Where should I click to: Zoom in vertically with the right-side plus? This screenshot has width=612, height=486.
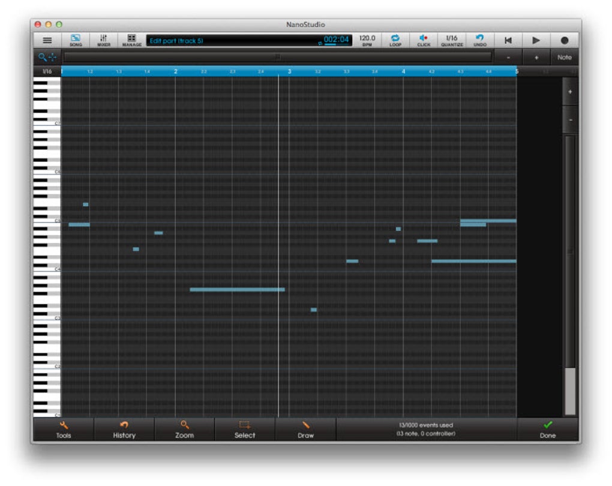tap(570, 92)
